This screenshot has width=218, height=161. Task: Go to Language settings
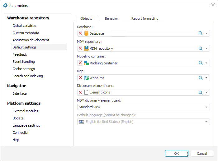point(26,125)
